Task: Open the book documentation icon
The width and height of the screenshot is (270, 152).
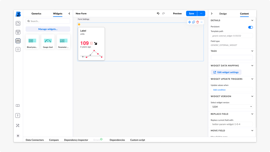Action: click(x=18, y=105)
